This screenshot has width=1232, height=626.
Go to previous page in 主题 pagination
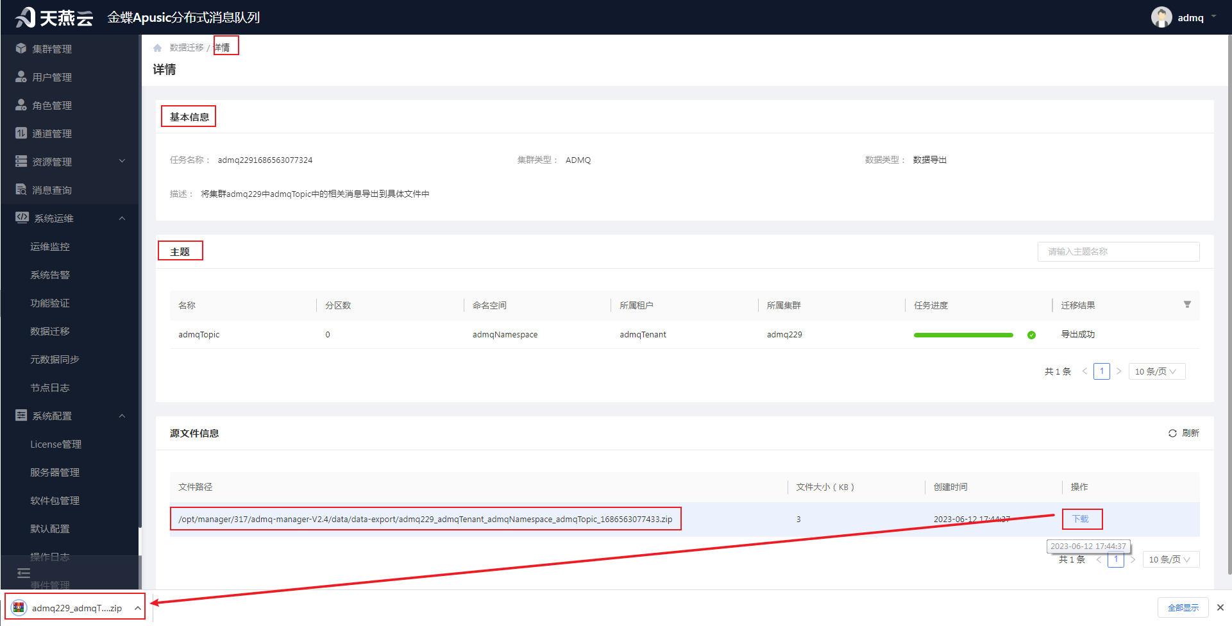tap(1084, 371)
